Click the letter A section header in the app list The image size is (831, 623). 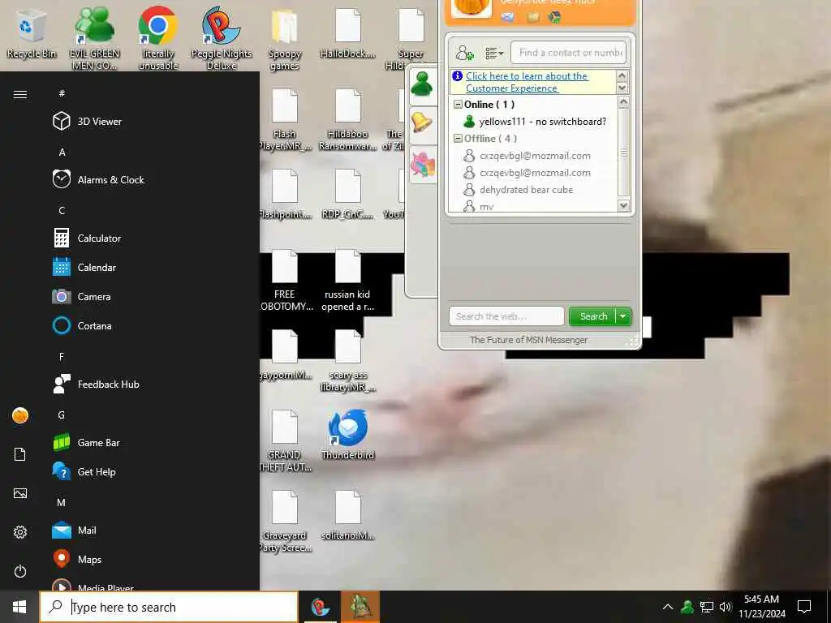pos(62,152)
